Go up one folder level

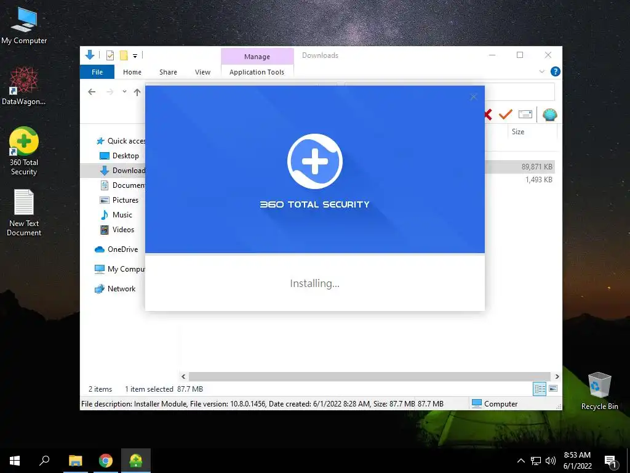pos(137,92)
